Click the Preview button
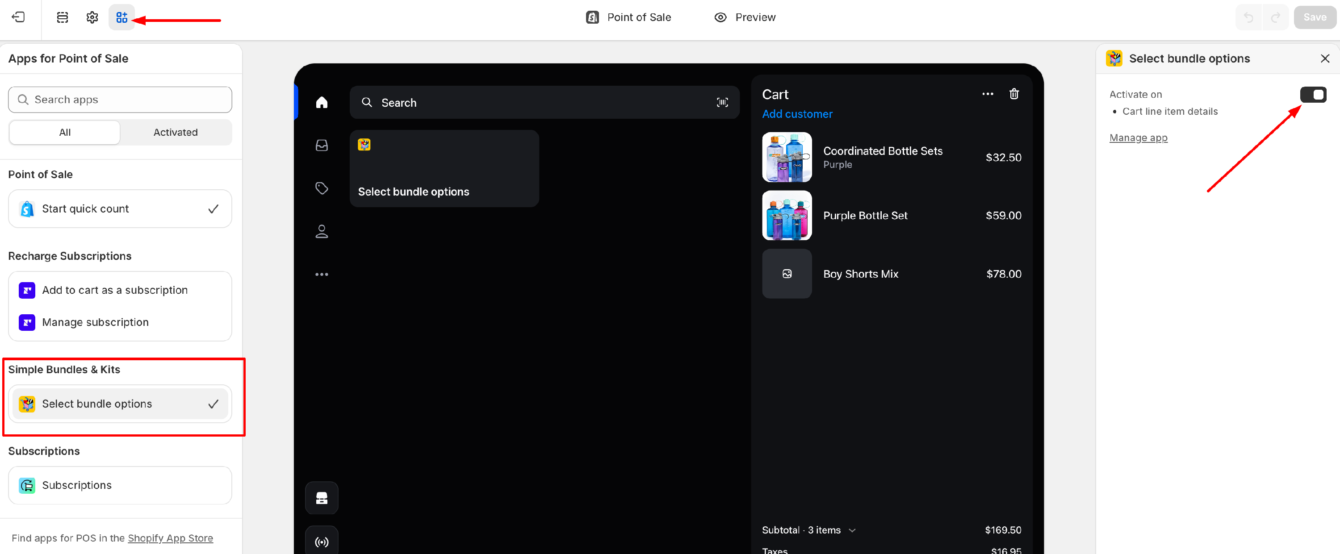Viewport: 1340px width, 554px height. pyautogui.click(x=745, y=17)
